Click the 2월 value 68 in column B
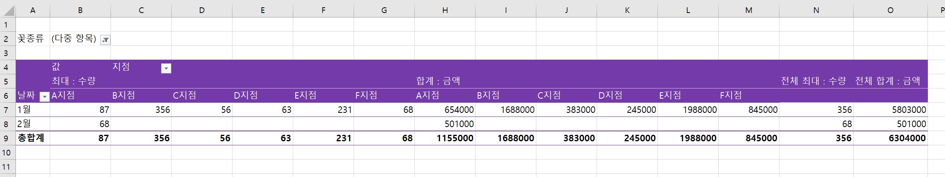This screenshot has width=945, height=177. 80,124
